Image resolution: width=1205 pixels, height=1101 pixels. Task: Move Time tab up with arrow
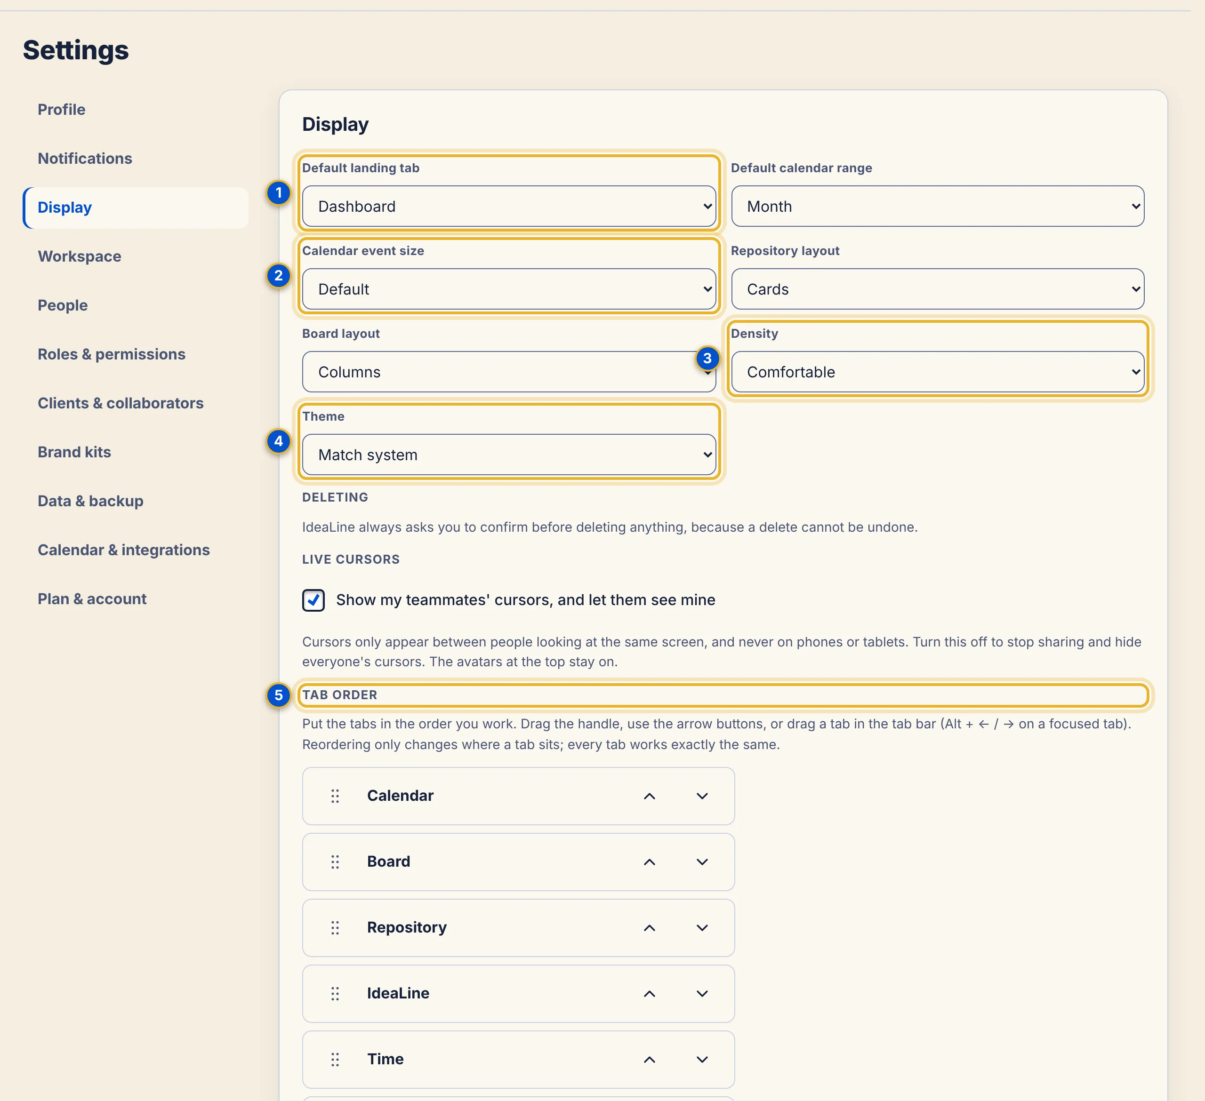(x=649, y=1059)
